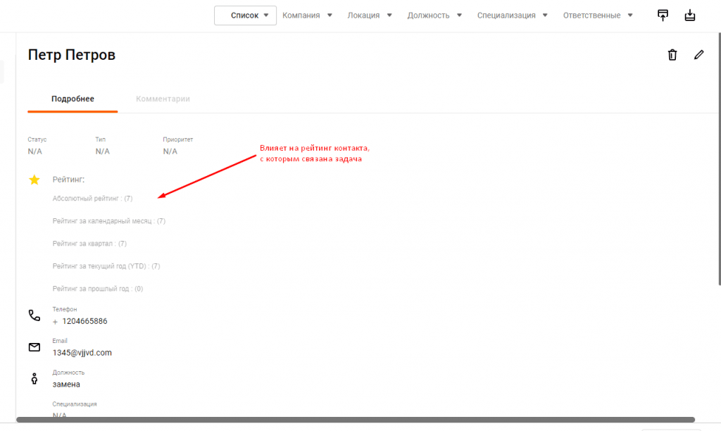Click the Абсолютный рейтинг line

(x=92, y=199)
